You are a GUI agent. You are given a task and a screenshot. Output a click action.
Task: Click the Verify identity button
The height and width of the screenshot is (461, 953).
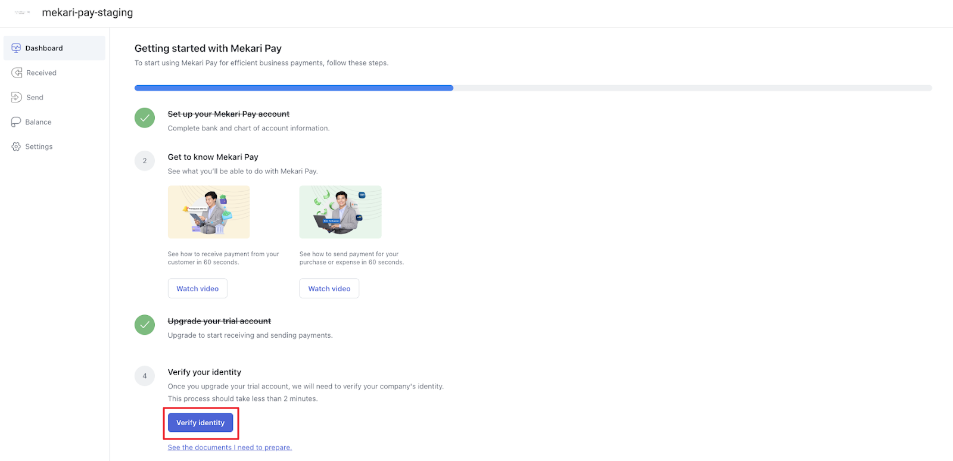click(x=201, y=423)
